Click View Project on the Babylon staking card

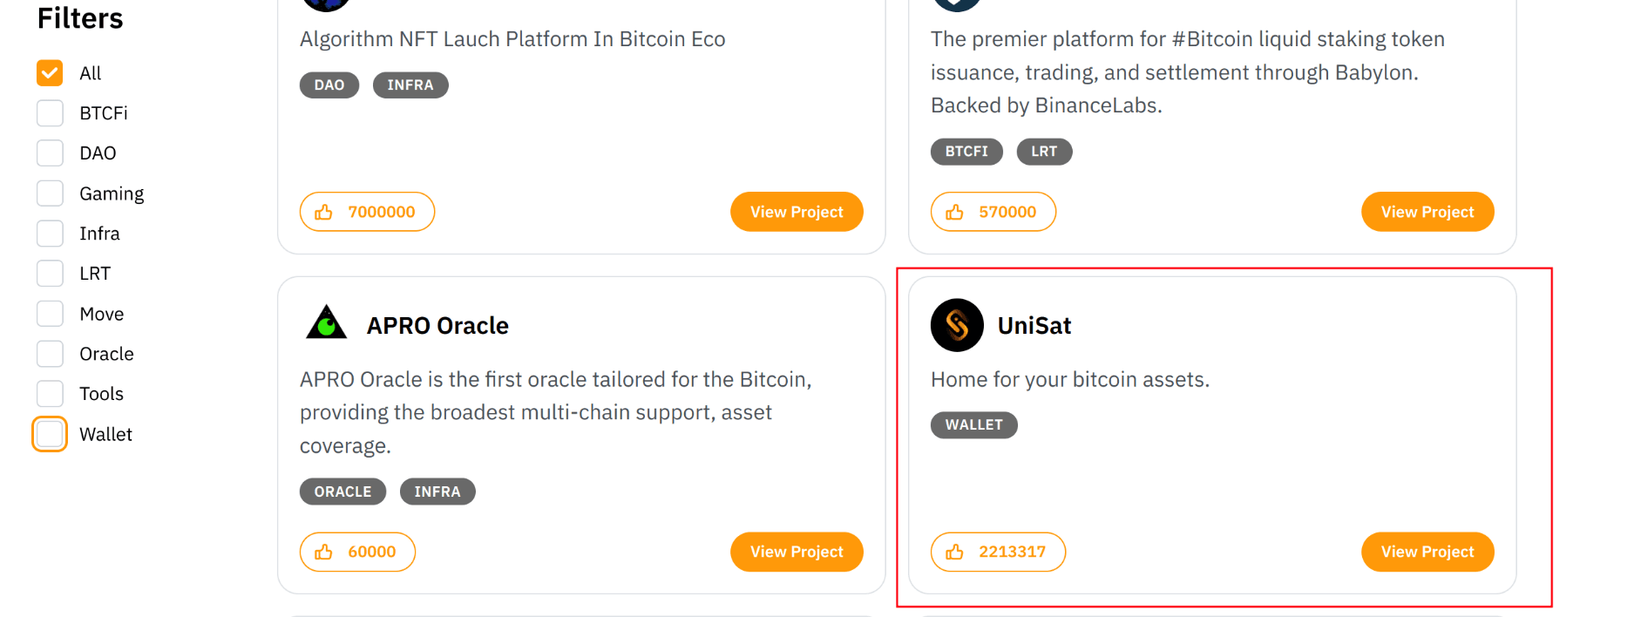1427,212
